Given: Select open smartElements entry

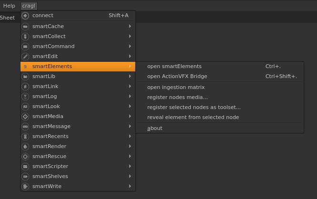Looking at the screenshot, I should tap(220, 66).
